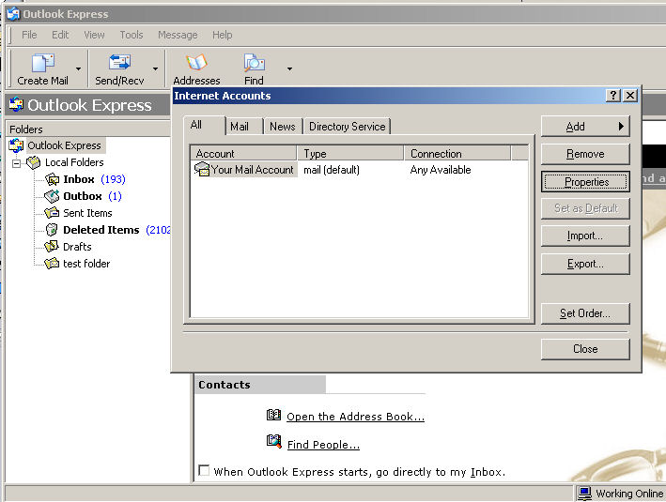Enable go directly to Inbox checkbox
Image resolution: width=666 pixels, height=502 pixels.
tap(204, 471)
